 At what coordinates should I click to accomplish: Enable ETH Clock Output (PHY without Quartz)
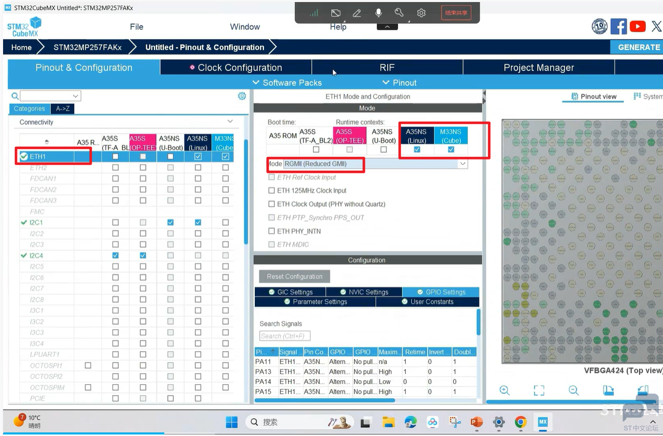(272, 204)
